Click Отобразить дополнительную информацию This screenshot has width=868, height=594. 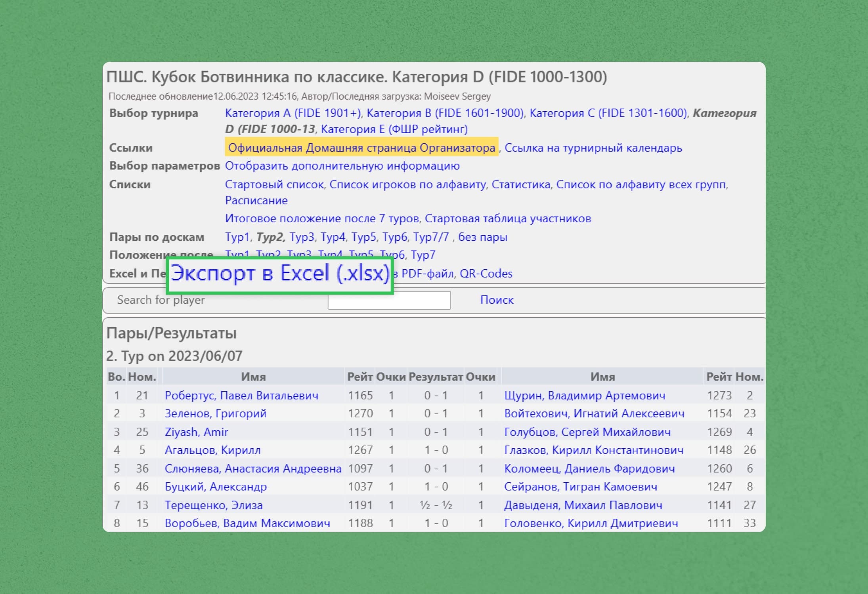(x=342, y=166)
